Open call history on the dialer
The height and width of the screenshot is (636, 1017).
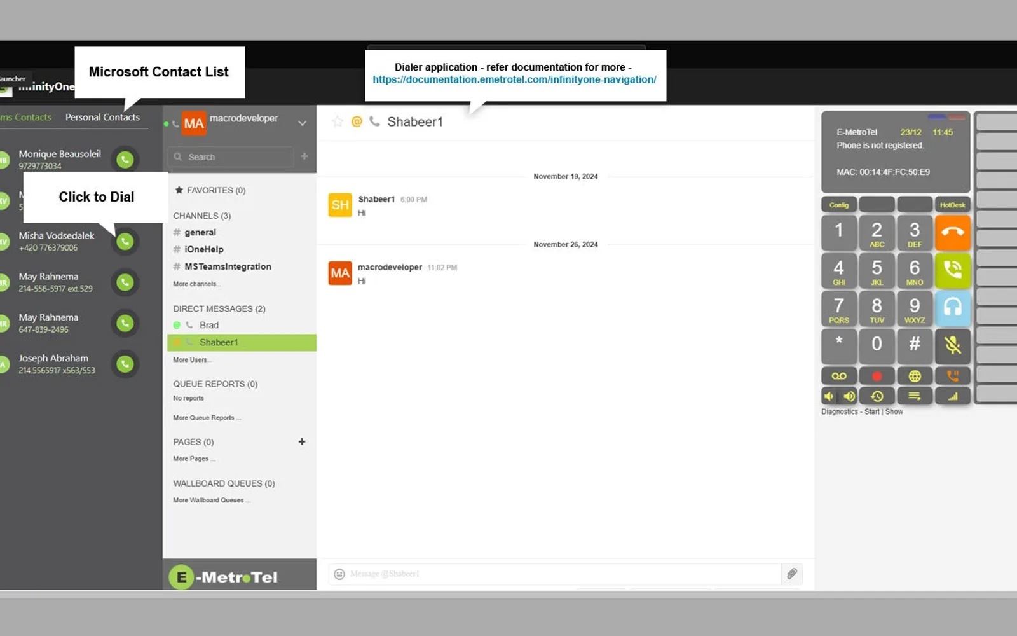click(877, 396)
